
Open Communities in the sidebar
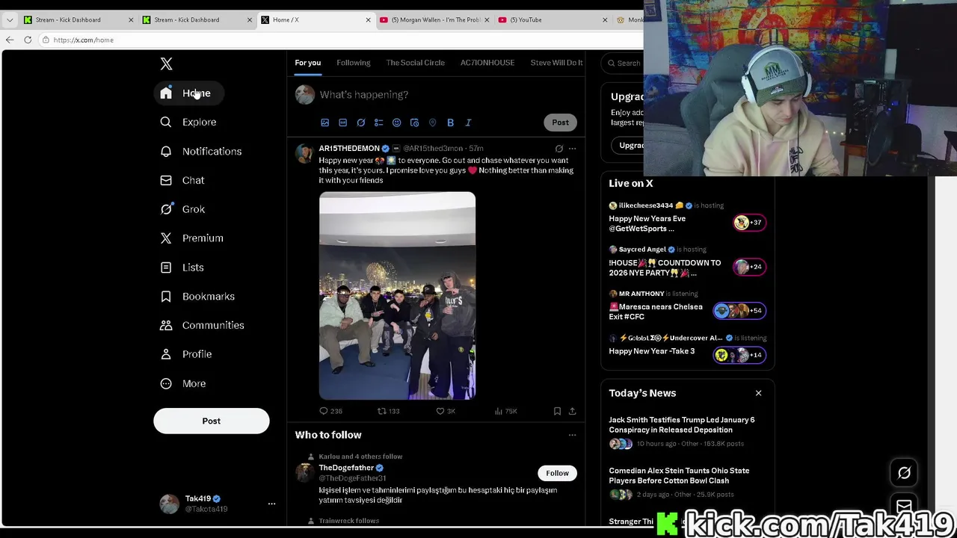(203, 325)
